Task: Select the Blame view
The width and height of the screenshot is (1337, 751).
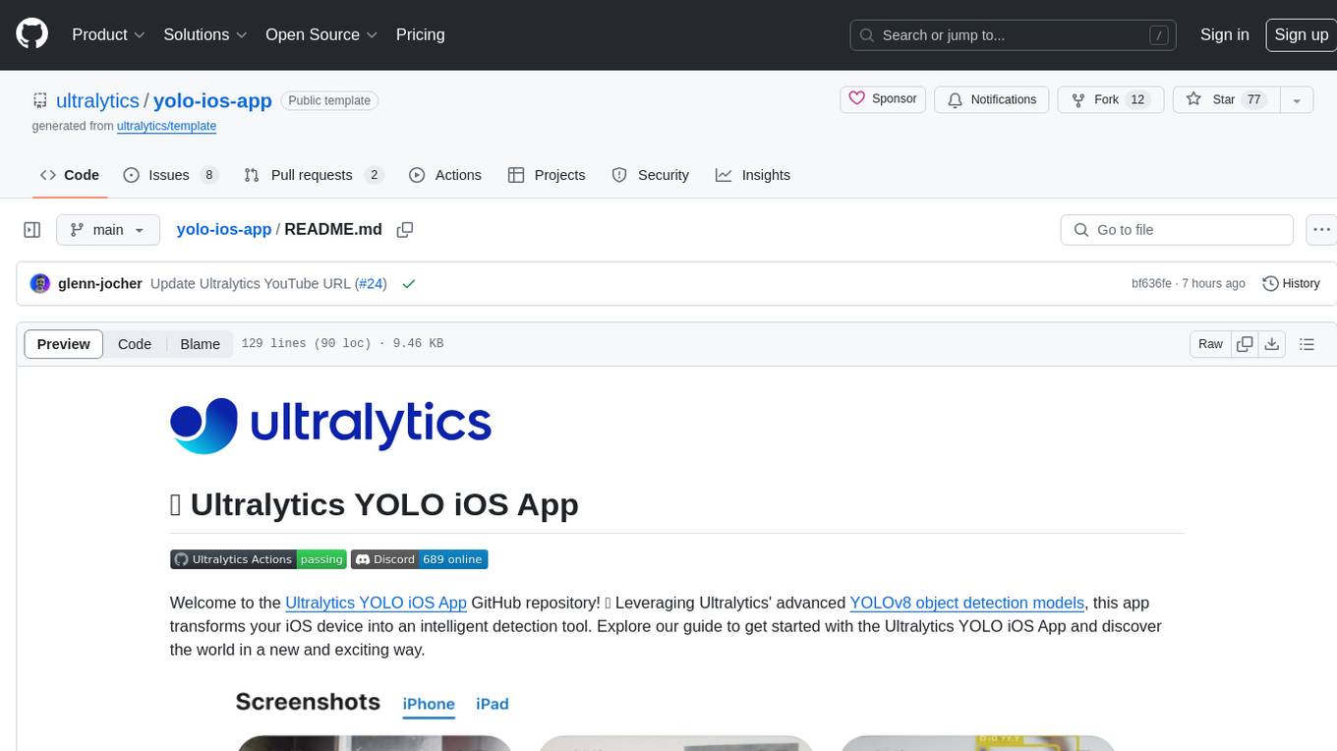Action: click(200, 344)
